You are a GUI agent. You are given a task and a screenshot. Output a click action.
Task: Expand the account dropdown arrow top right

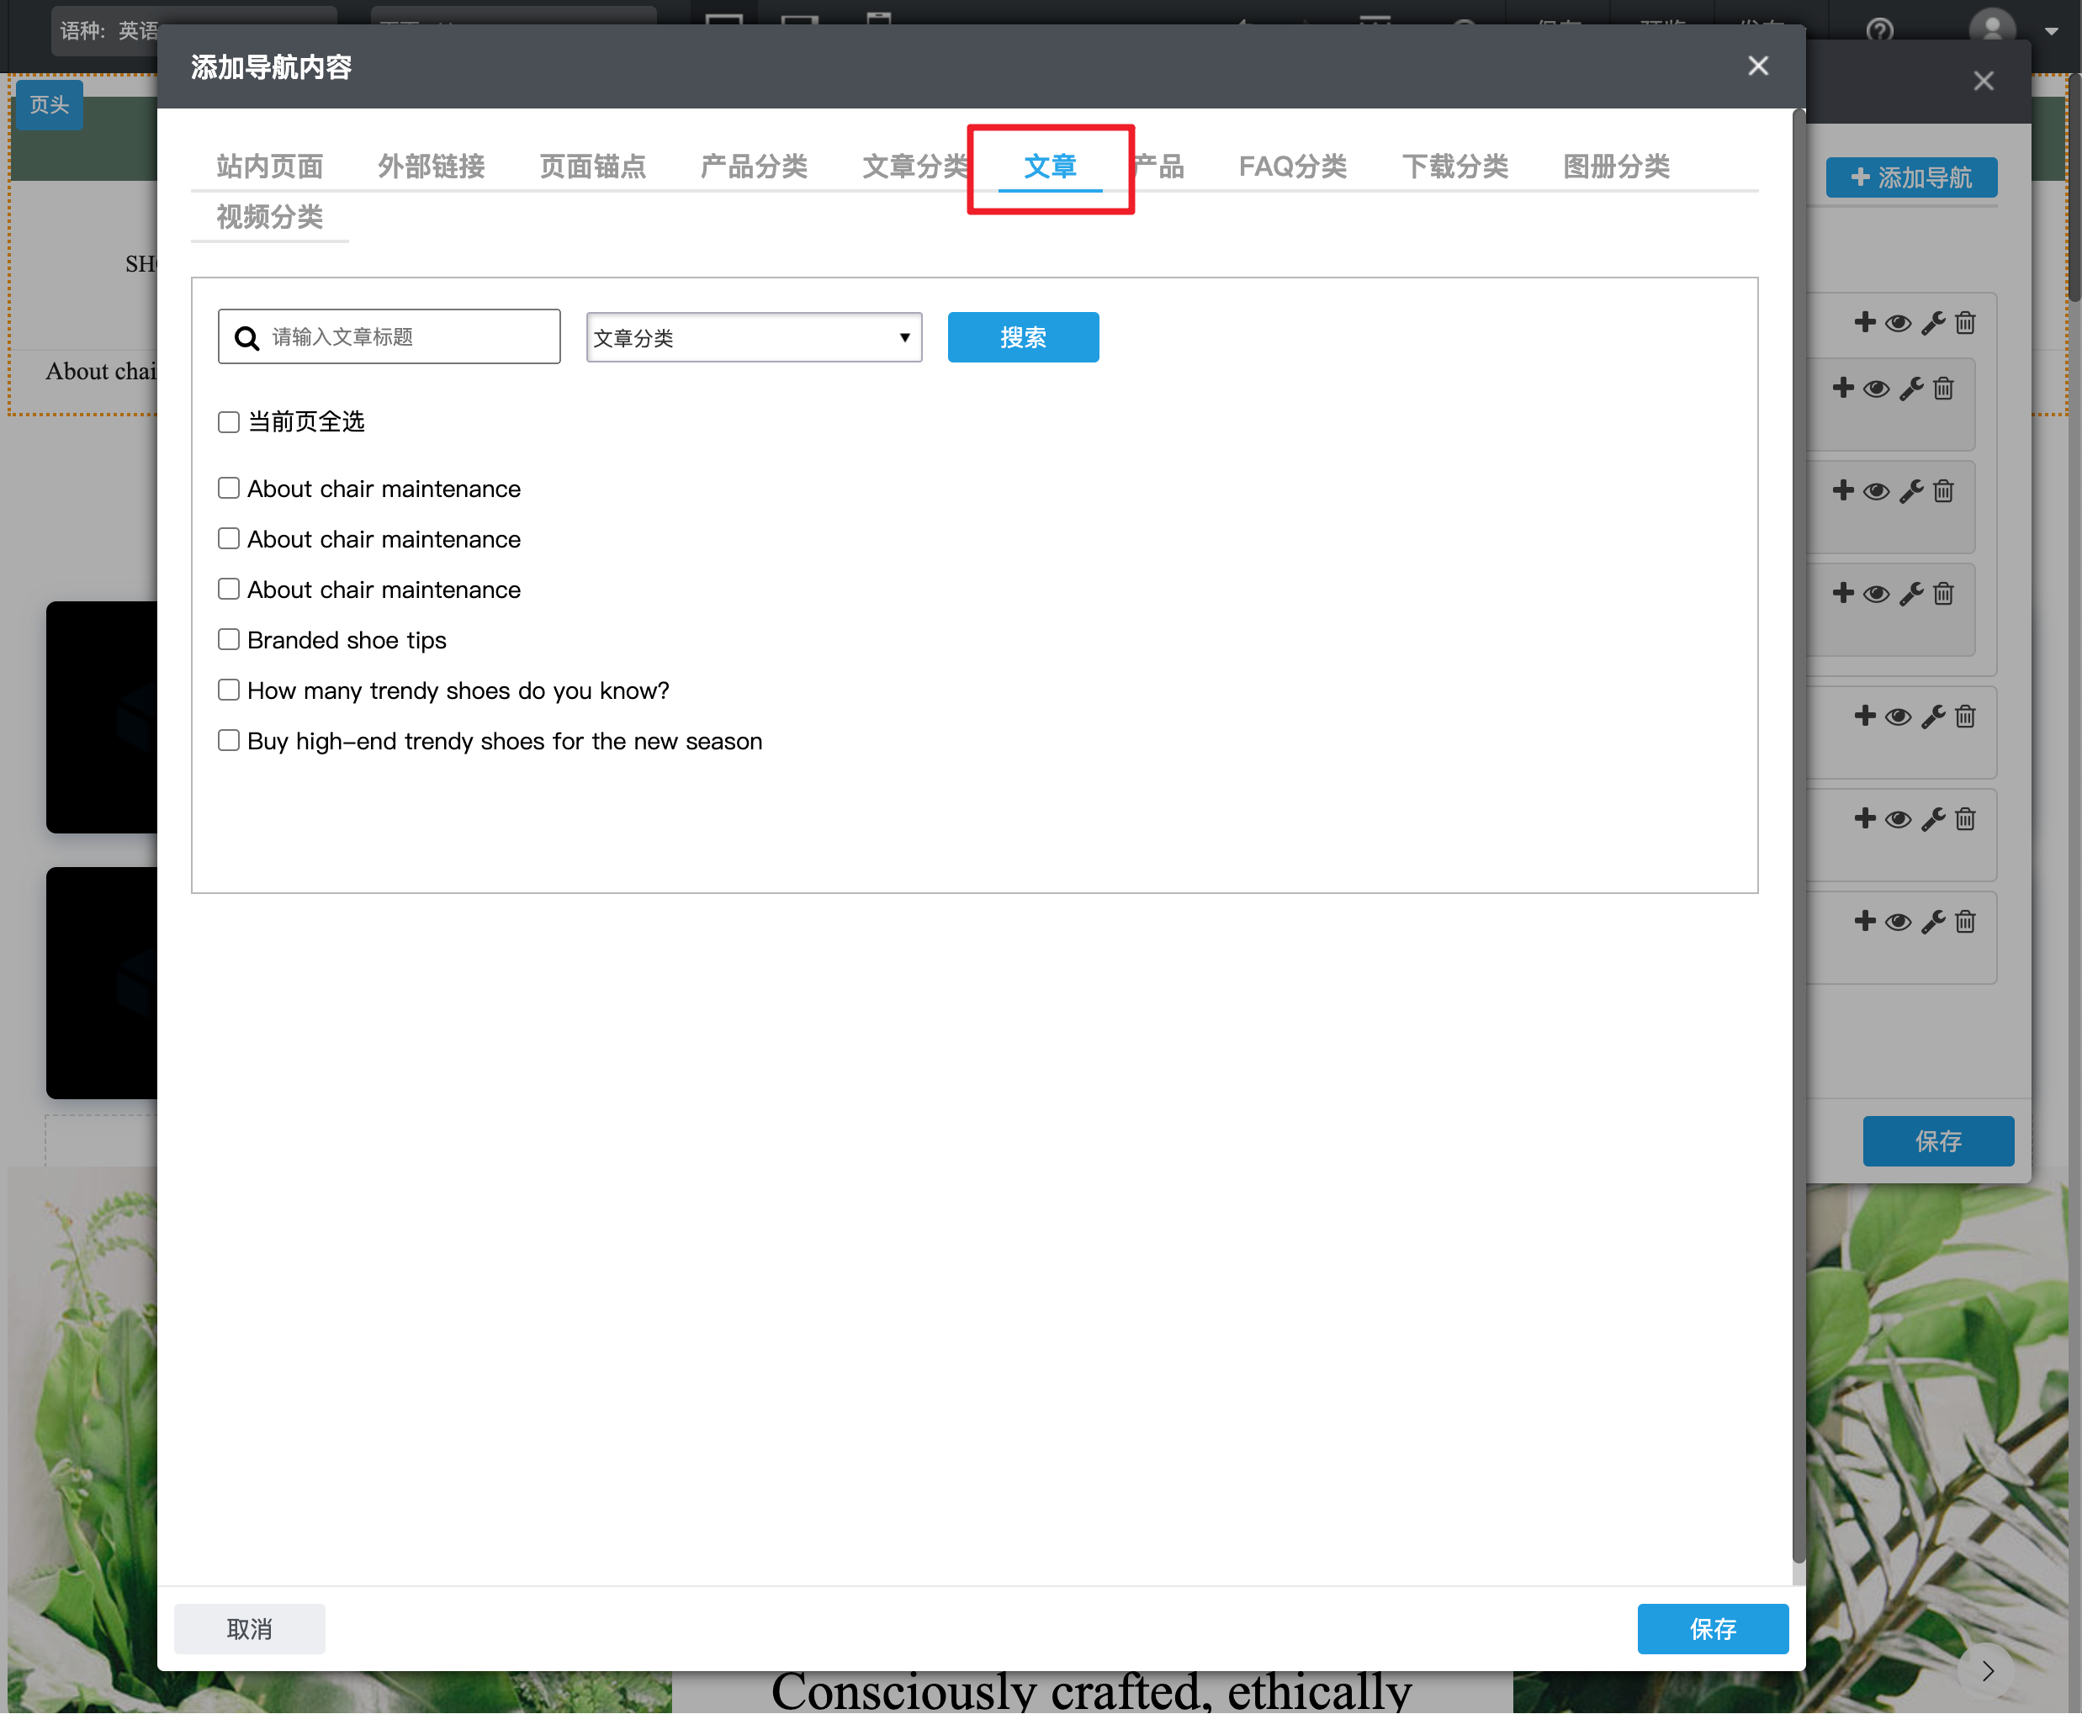coord(2052,32)
